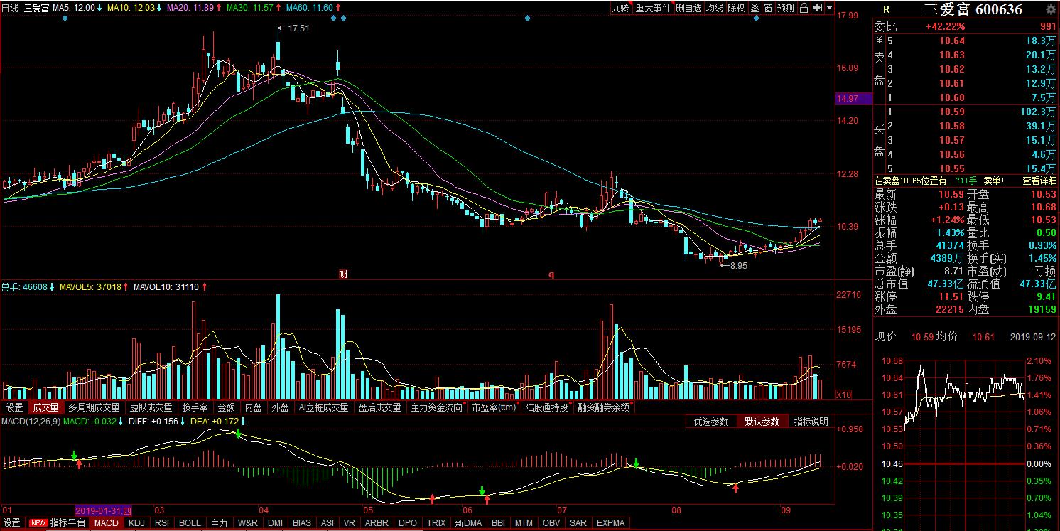1060x531 pixels.
Task: Click the jump-to-end arrow icon
Action: (817, 8)
